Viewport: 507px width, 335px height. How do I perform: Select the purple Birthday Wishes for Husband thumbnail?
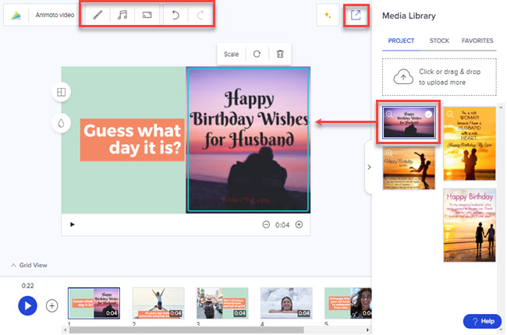click(x=409, y=123)
